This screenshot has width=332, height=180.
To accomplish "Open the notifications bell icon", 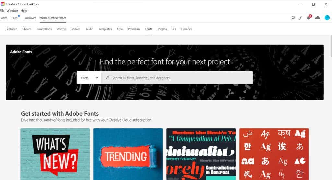I will (308, 18).
